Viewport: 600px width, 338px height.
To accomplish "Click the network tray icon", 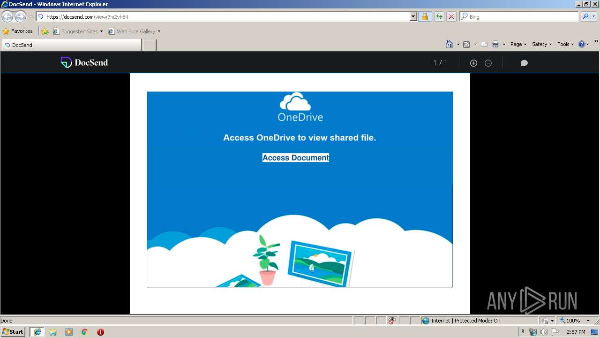I will (533, 332).
